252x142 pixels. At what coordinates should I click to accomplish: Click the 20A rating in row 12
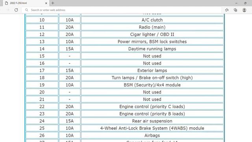(x=70, y=34)
